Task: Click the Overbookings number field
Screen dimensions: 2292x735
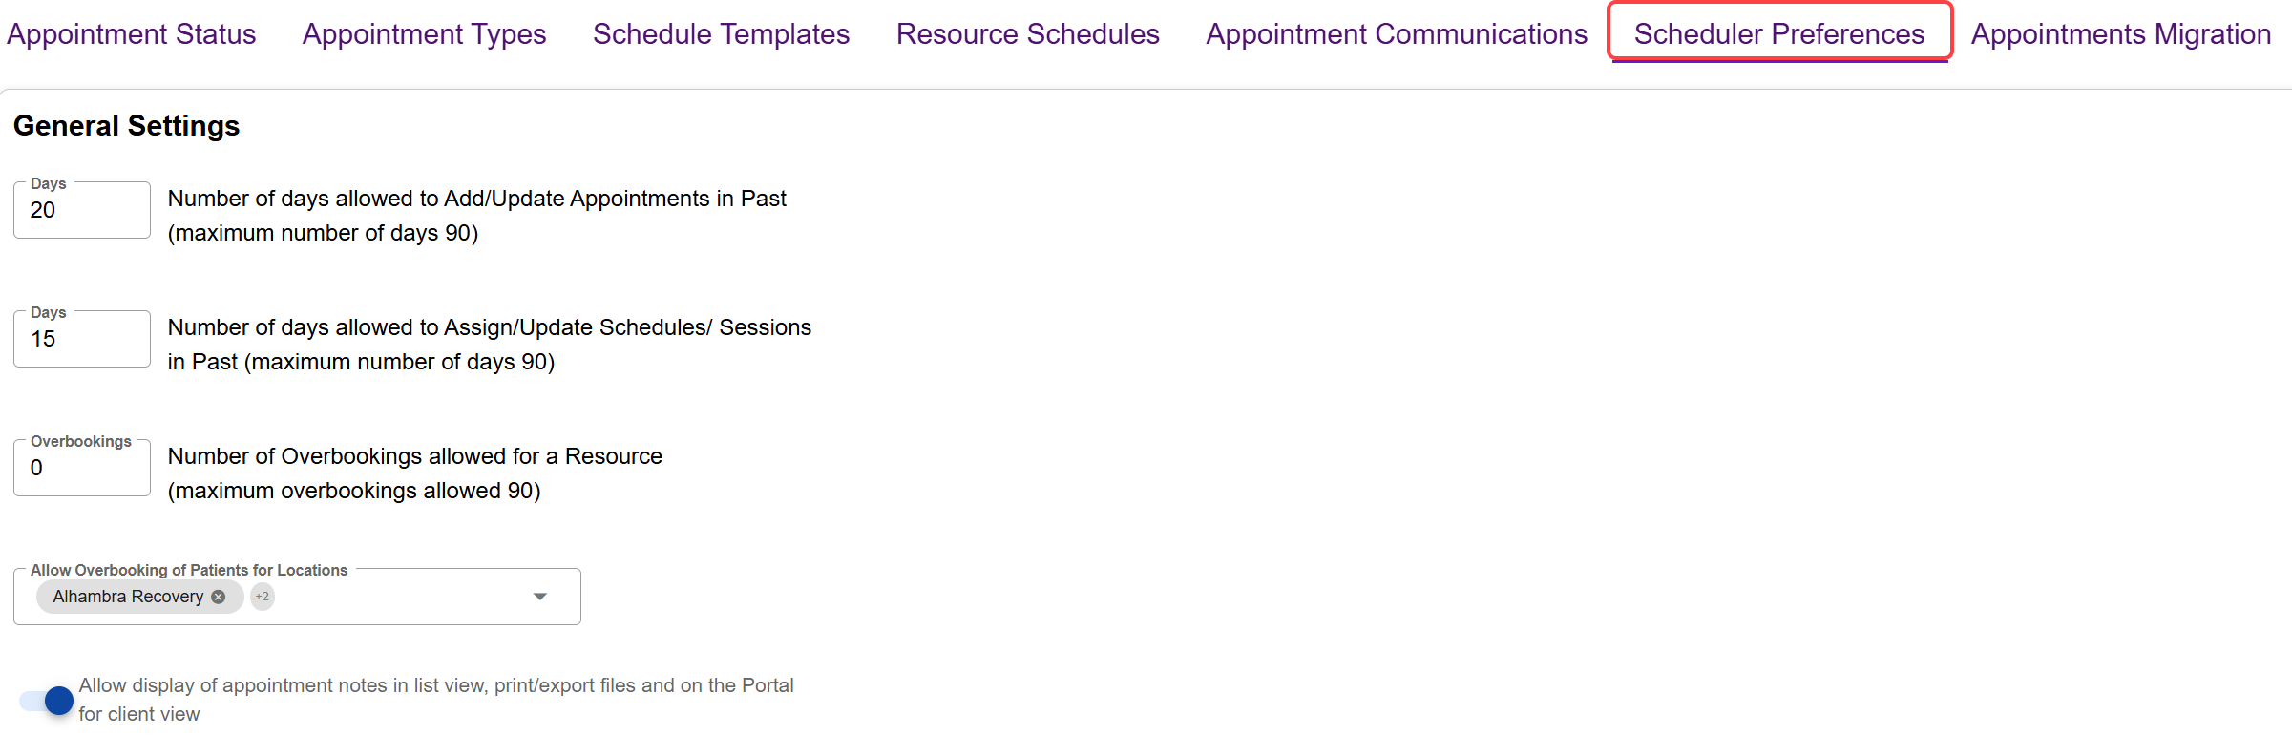Action: (x=82, y=468)
